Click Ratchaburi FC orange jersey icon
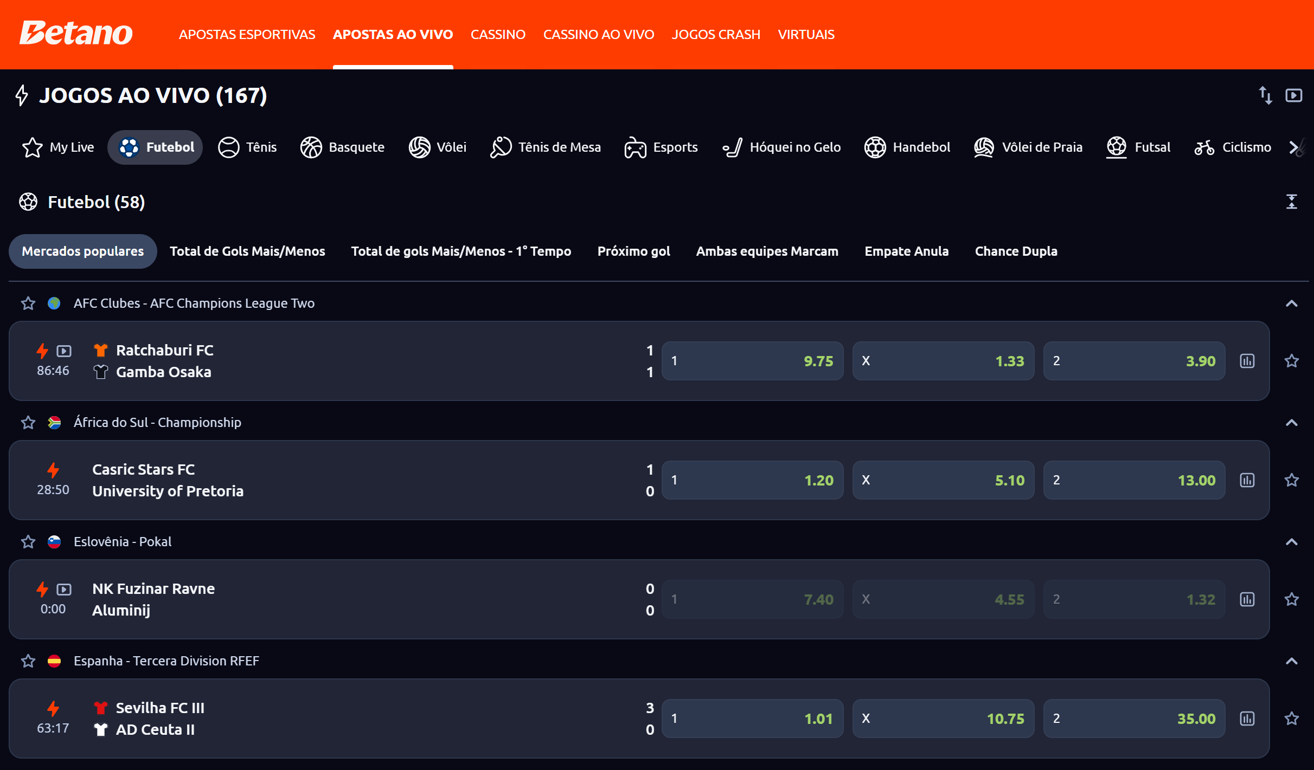The height and width of the screenshot is (770, 1314). (100, 351)
